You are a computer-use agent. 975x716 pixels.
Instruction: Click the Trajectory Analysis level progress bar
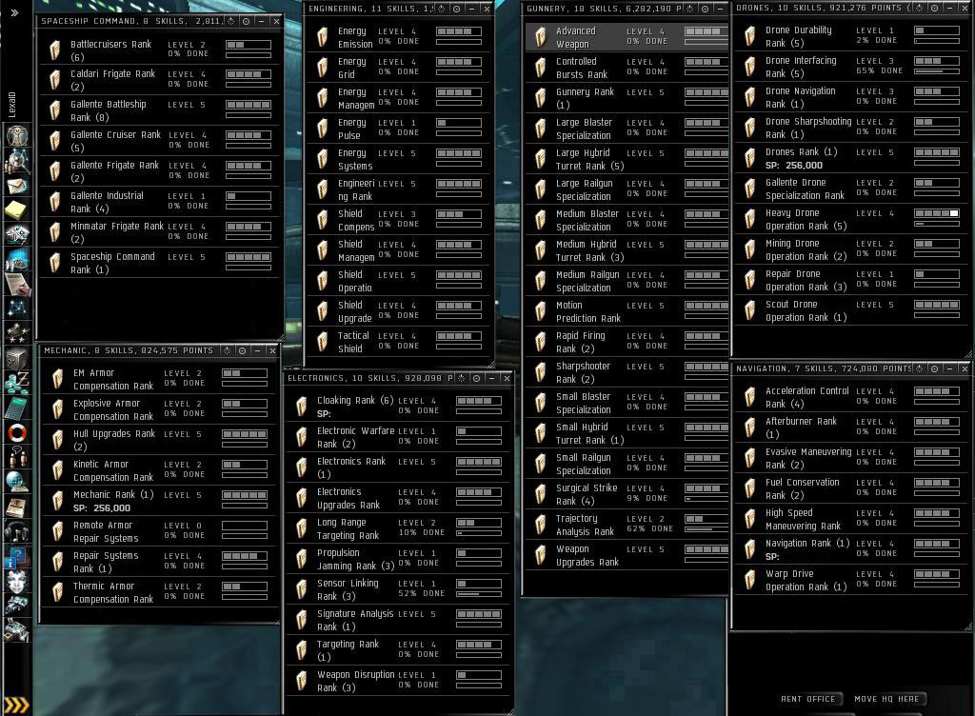click(706, 519)
